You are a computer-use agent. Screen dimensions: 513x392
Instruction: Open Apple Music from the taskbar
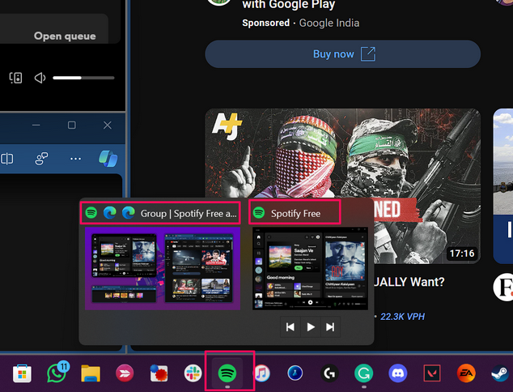[x=262, y=373]
